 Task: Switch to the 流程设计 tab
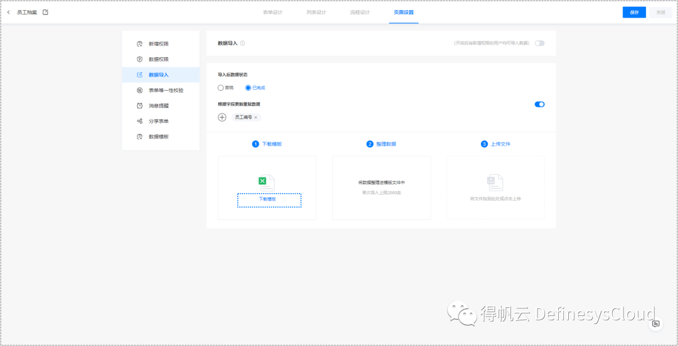coord(360,13)
